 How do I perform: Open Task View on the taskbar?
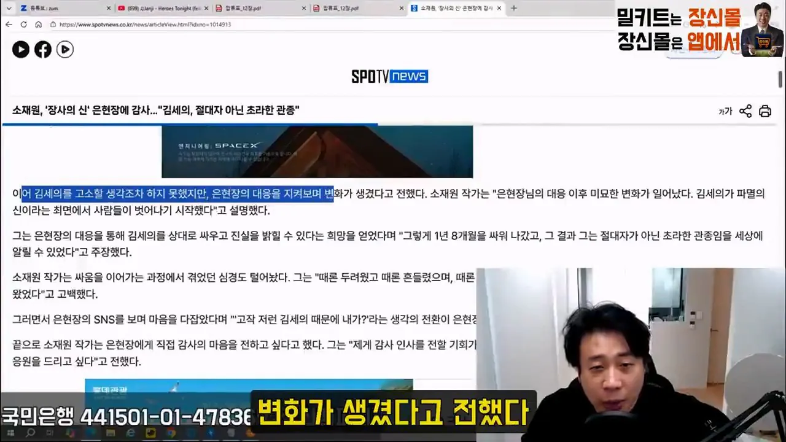tap(50, 433)
